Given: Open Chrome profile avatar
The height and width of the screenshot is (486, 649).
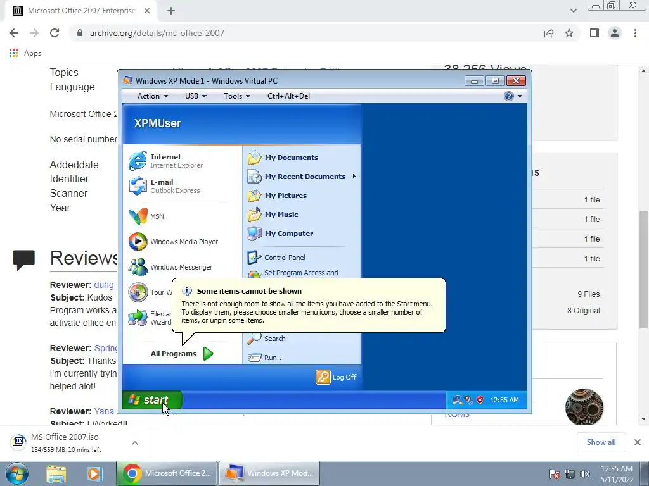Looking at the screenshot, I should (x=615, y=33).
